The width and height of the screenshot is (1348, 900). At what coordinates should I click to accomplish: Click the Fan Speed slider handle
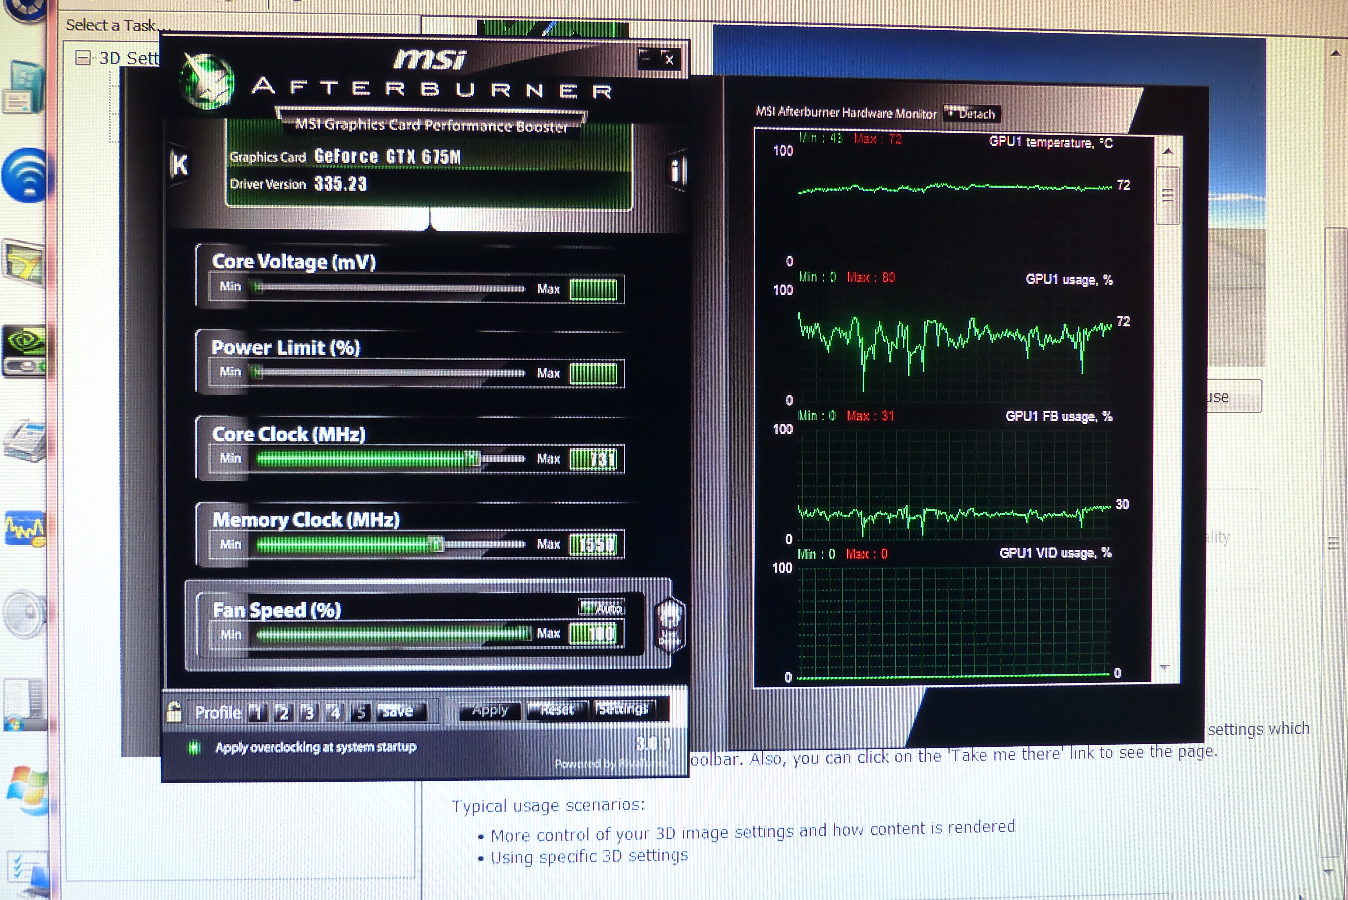tap(525, 633)
